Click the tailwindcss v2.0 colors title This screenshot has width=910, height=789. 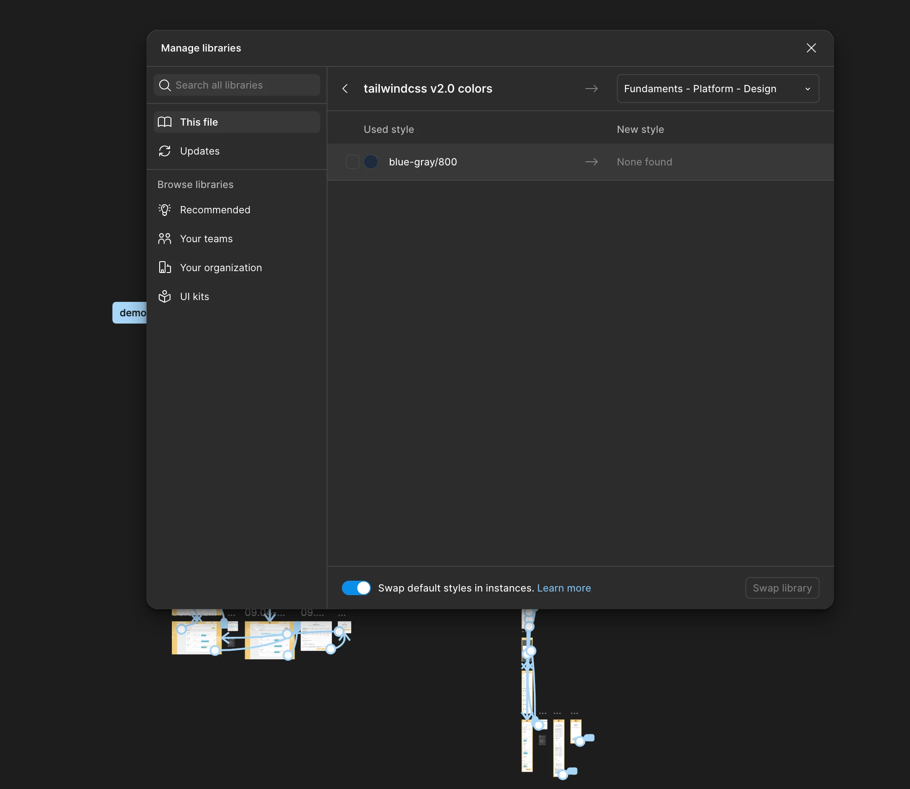(x=428, y=89)
